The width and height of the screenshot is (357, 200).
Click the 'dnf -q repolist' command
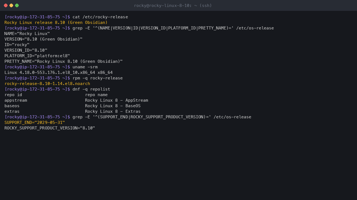tap(91, 89)
